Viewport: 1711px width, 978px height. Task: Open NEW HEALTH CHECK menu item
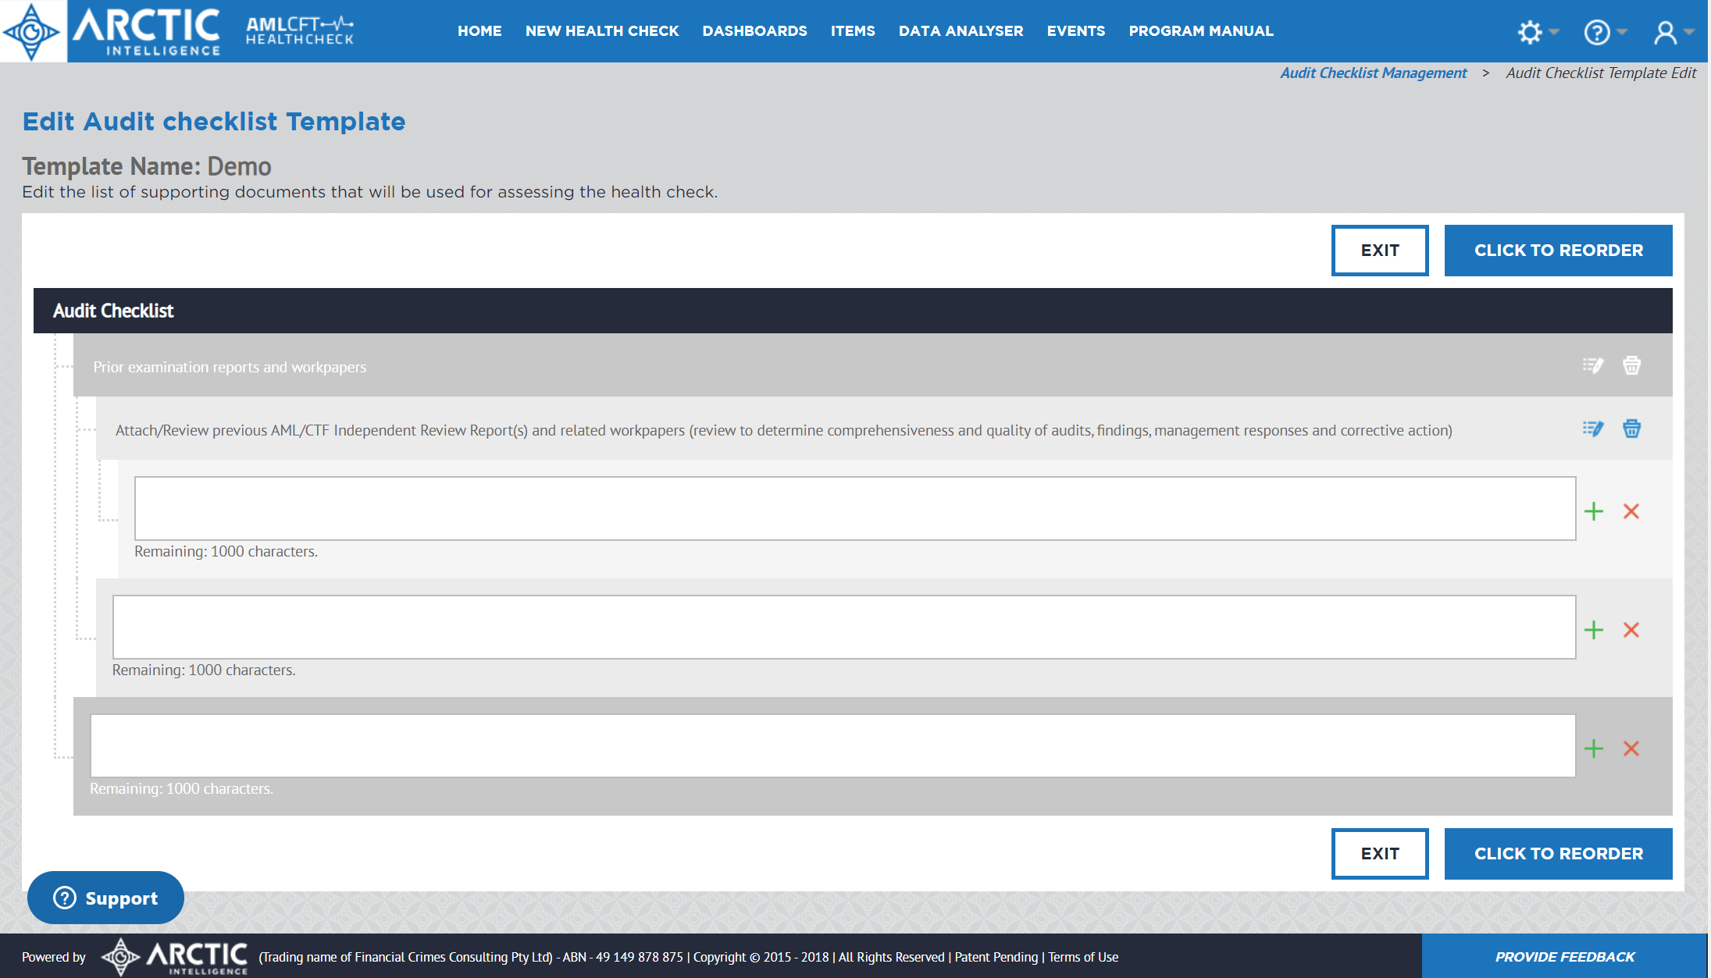tap(602, 31)
